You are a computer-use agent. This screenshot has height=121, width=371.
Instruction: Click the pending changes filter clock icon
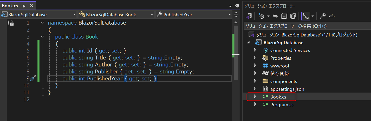[262, 16]
